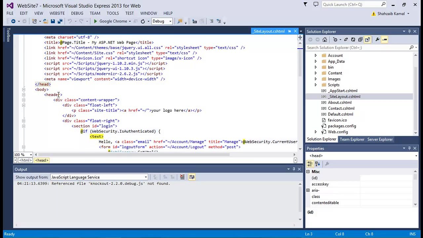Switch to the Team Explorer tab
This screenshot has height=238, width=423.
click(352, 139)
